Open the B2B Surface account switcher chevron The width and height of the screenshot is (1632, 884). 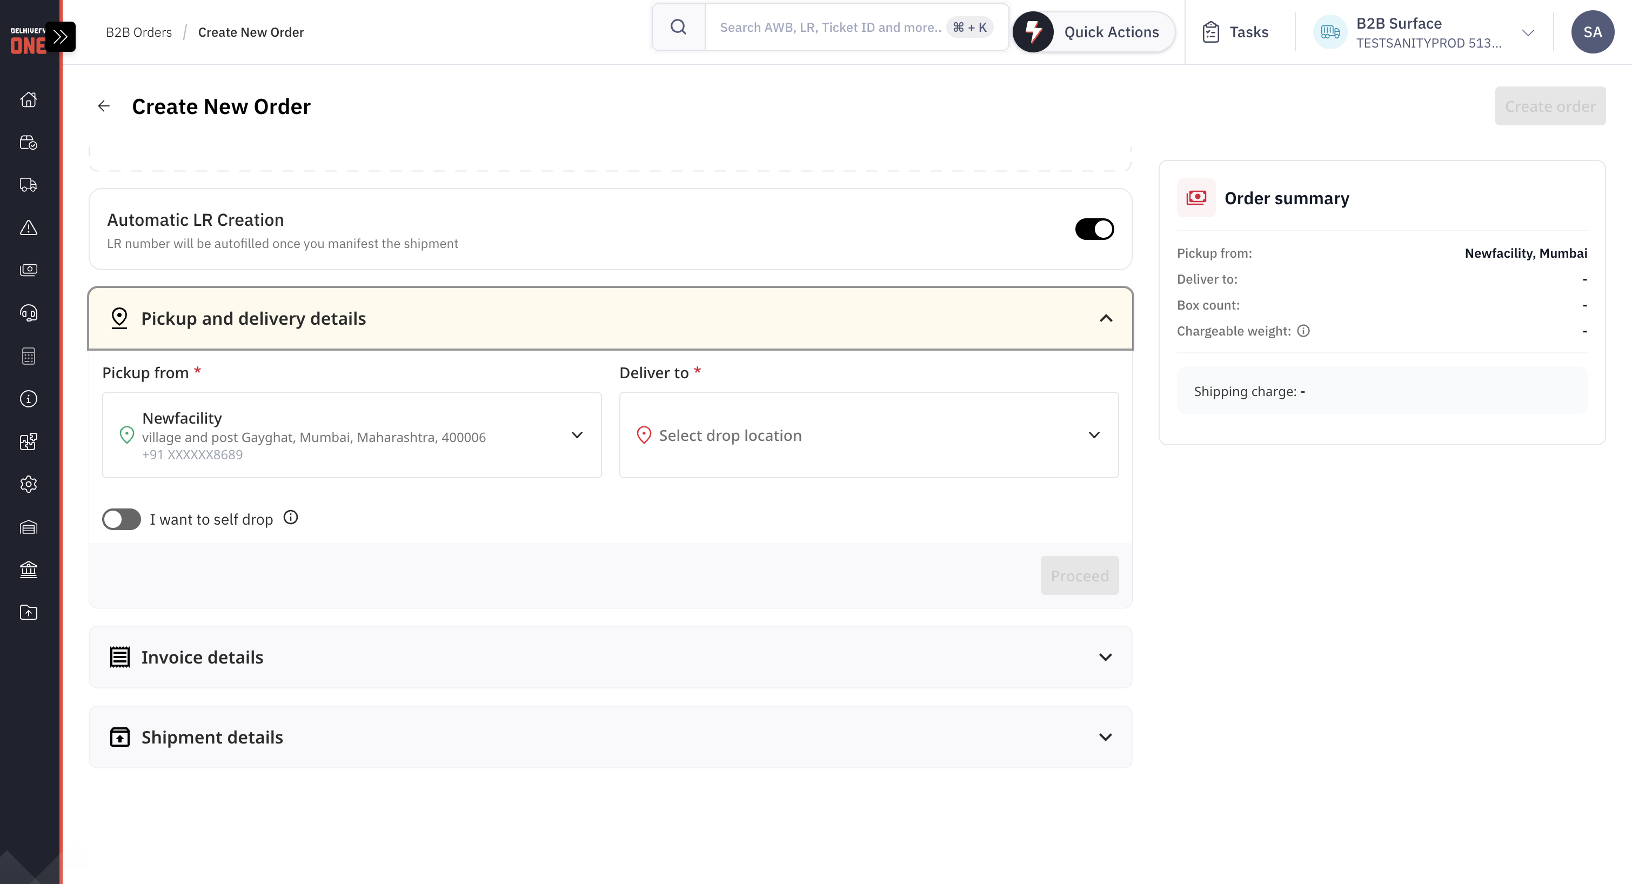[1528, 32]
